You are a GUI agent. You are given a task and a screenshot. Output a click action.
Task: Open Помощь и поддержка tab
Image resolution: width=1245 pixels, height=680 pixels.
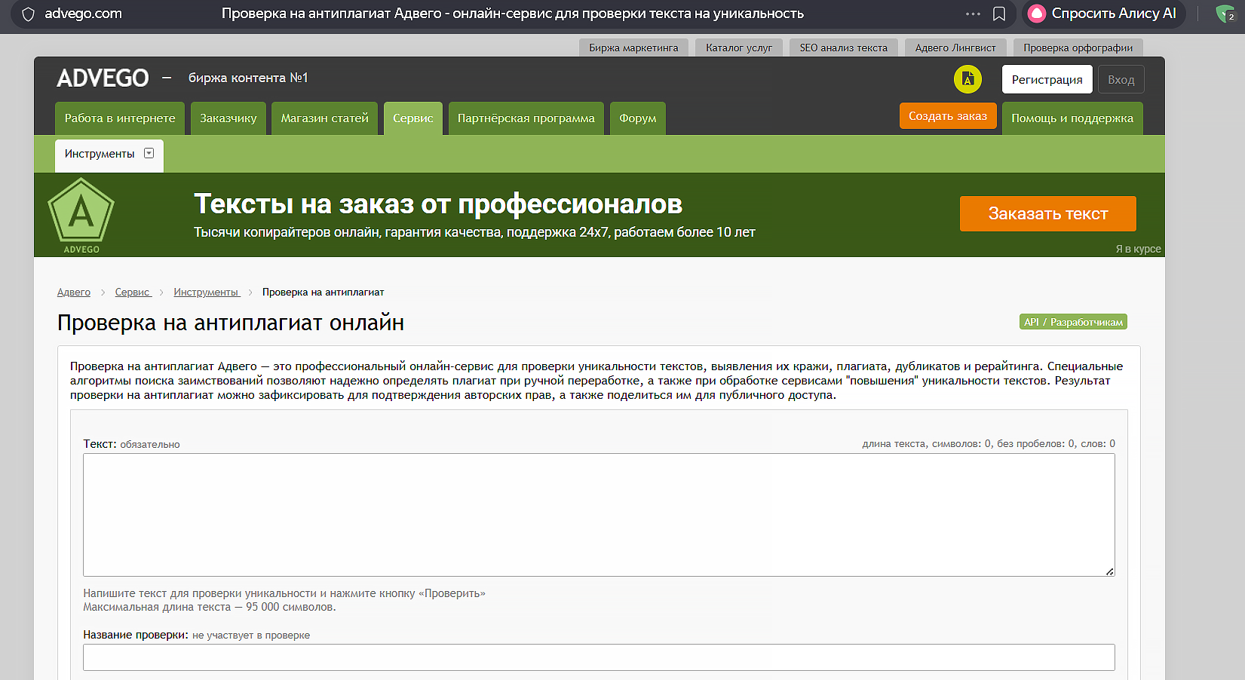(1072, 118)
